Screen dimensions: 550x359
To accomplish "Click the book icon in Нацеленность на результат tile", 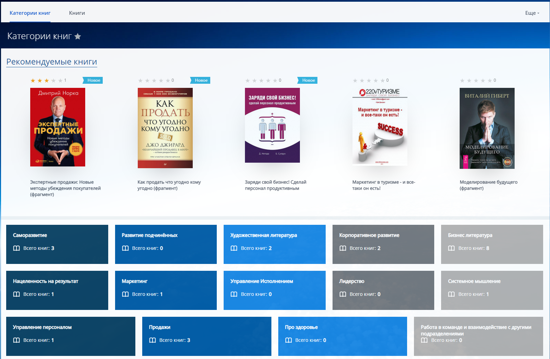I will 16,294.
